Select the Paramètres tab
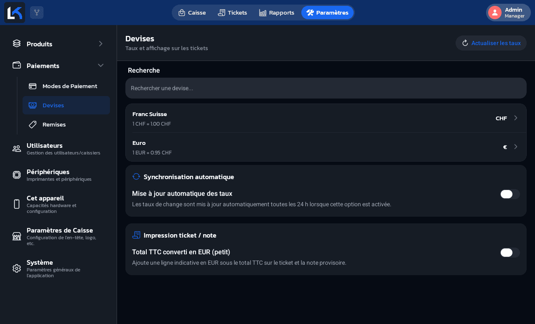Image resolution: width=535 pixels, height=324 pixels. click(327, 13)
